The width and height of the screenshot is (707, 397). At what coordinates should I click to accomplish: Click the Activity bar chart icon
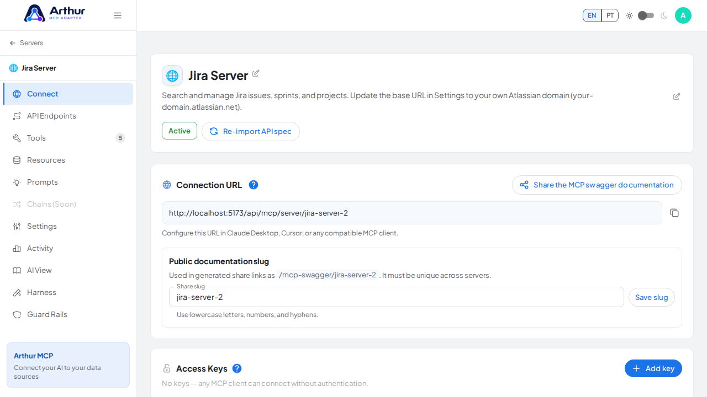pyautogui.click(x=17, y=248)
